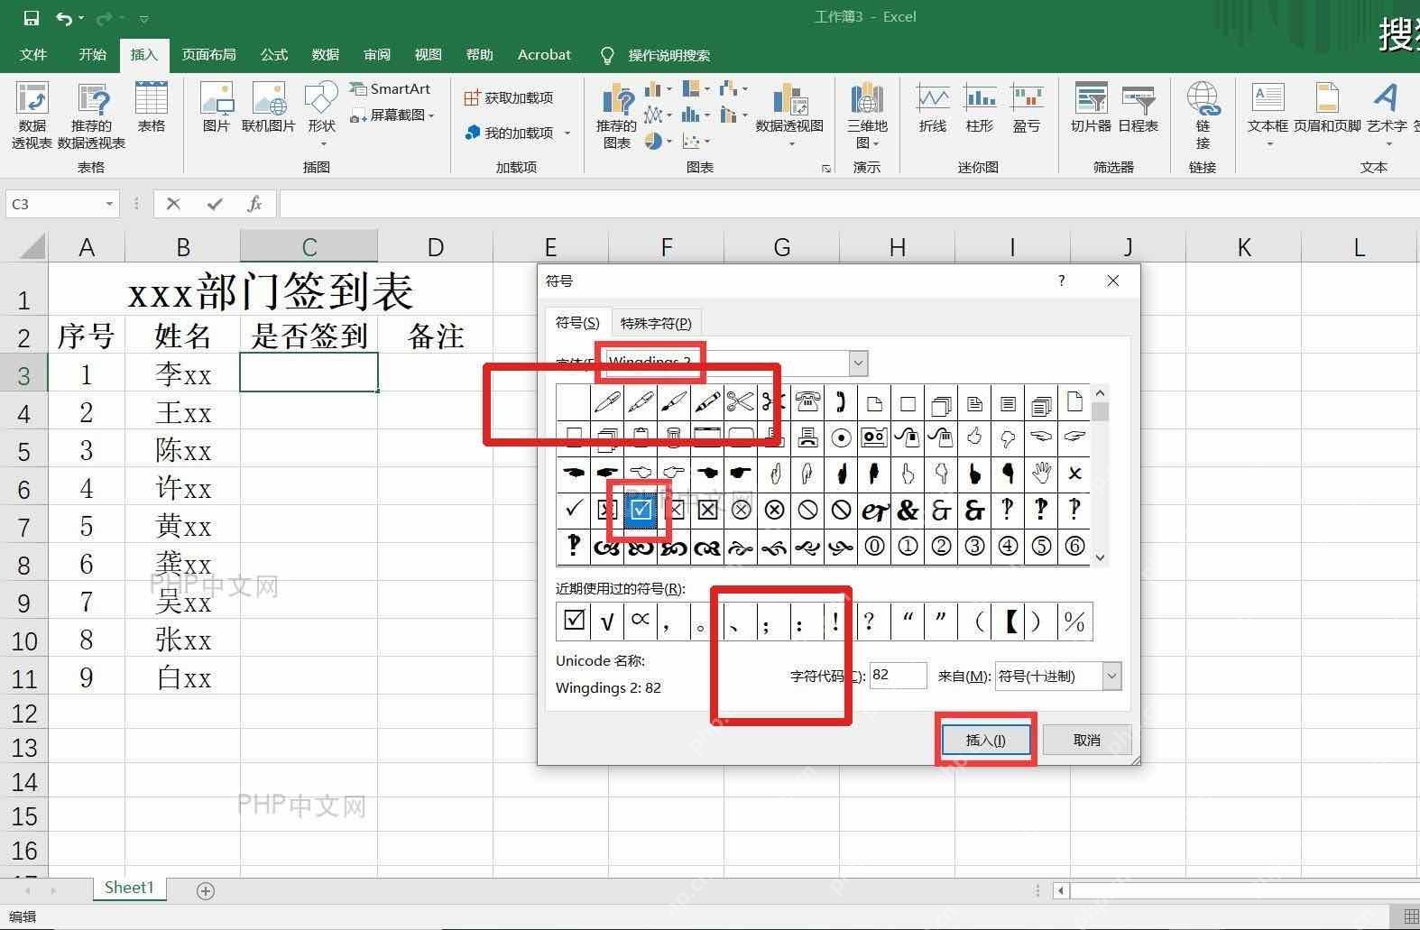Open the 'from' encoding dropdown
Image resolution: width=1420 pixels, height=930 pixels.
1111,676
